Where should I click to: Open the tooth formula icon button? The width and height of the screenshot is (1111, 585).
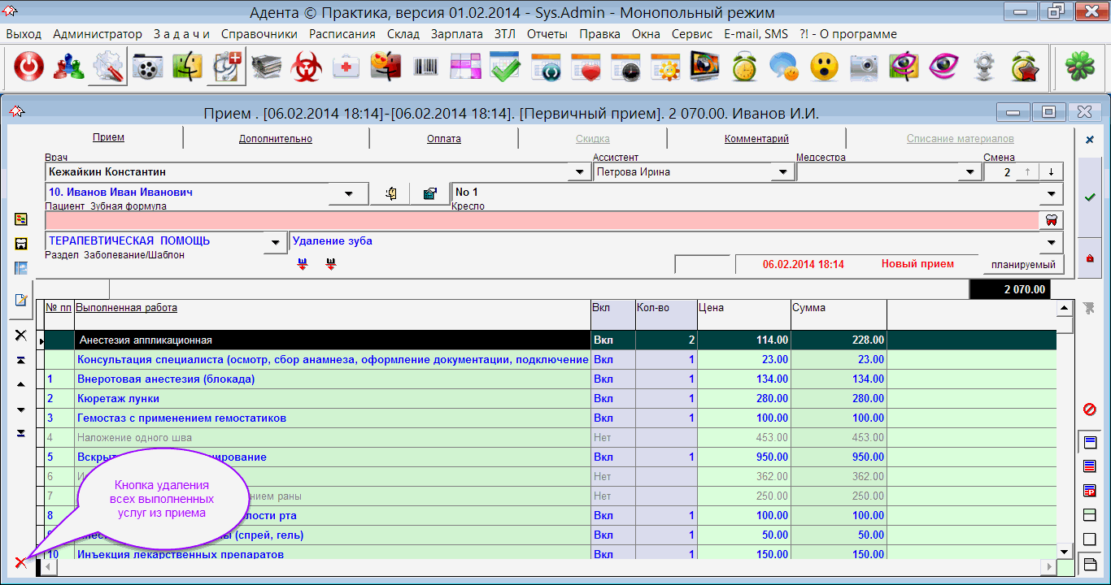1052,220
